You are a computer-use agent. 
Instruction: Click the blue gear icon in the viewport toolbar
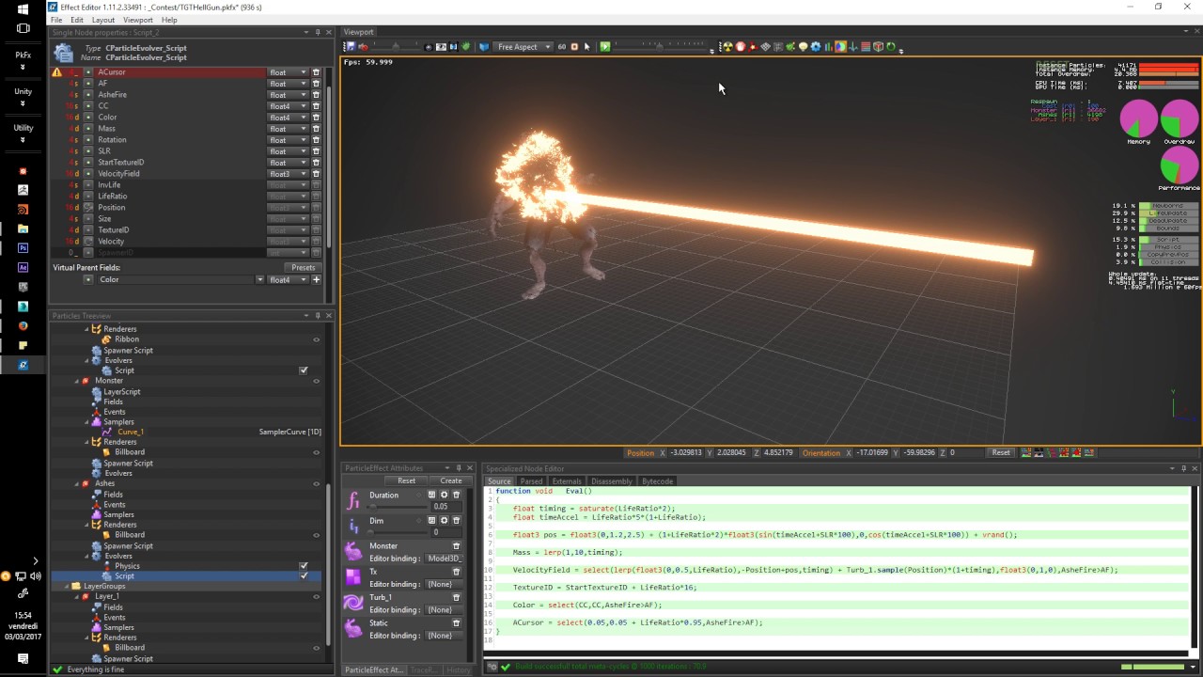(815, 47)
